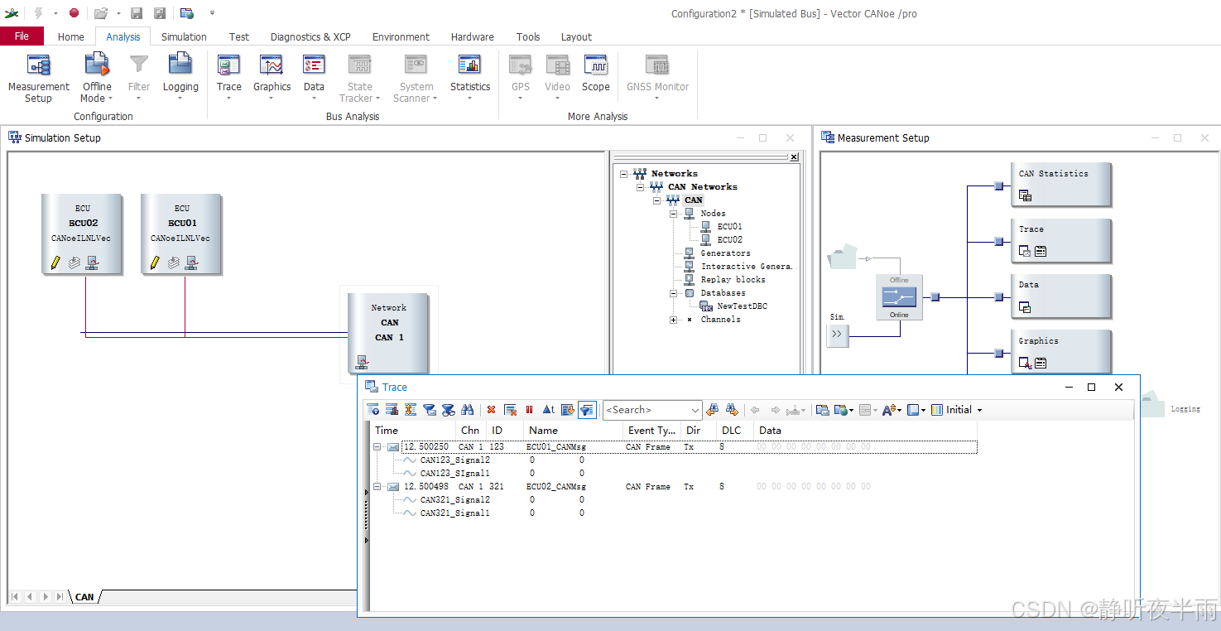This screenshot has height=631, width=1221.
Task: Switch to the Diagnostics & XCP tab
Action: click(310, 36)
